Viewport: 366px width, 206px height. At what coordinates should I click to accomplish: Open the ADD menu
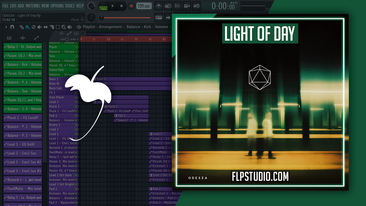pyautogui.click(x=21, y=6)
